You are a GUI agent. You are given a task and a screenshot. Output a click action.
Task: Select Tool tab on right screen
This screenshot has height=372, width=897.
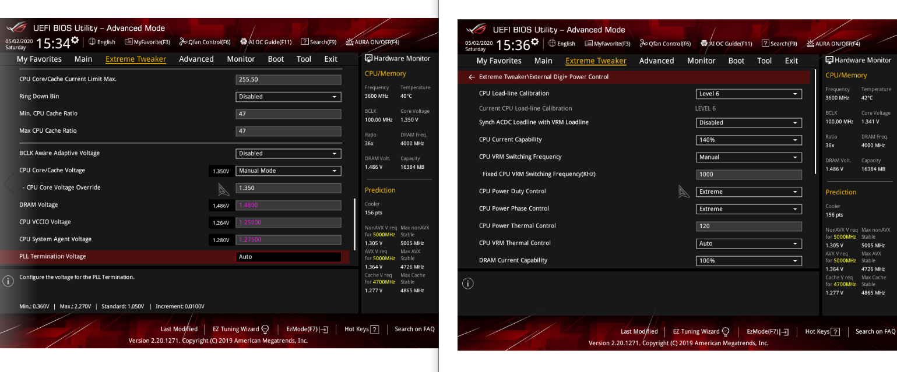tap(764, 61)
